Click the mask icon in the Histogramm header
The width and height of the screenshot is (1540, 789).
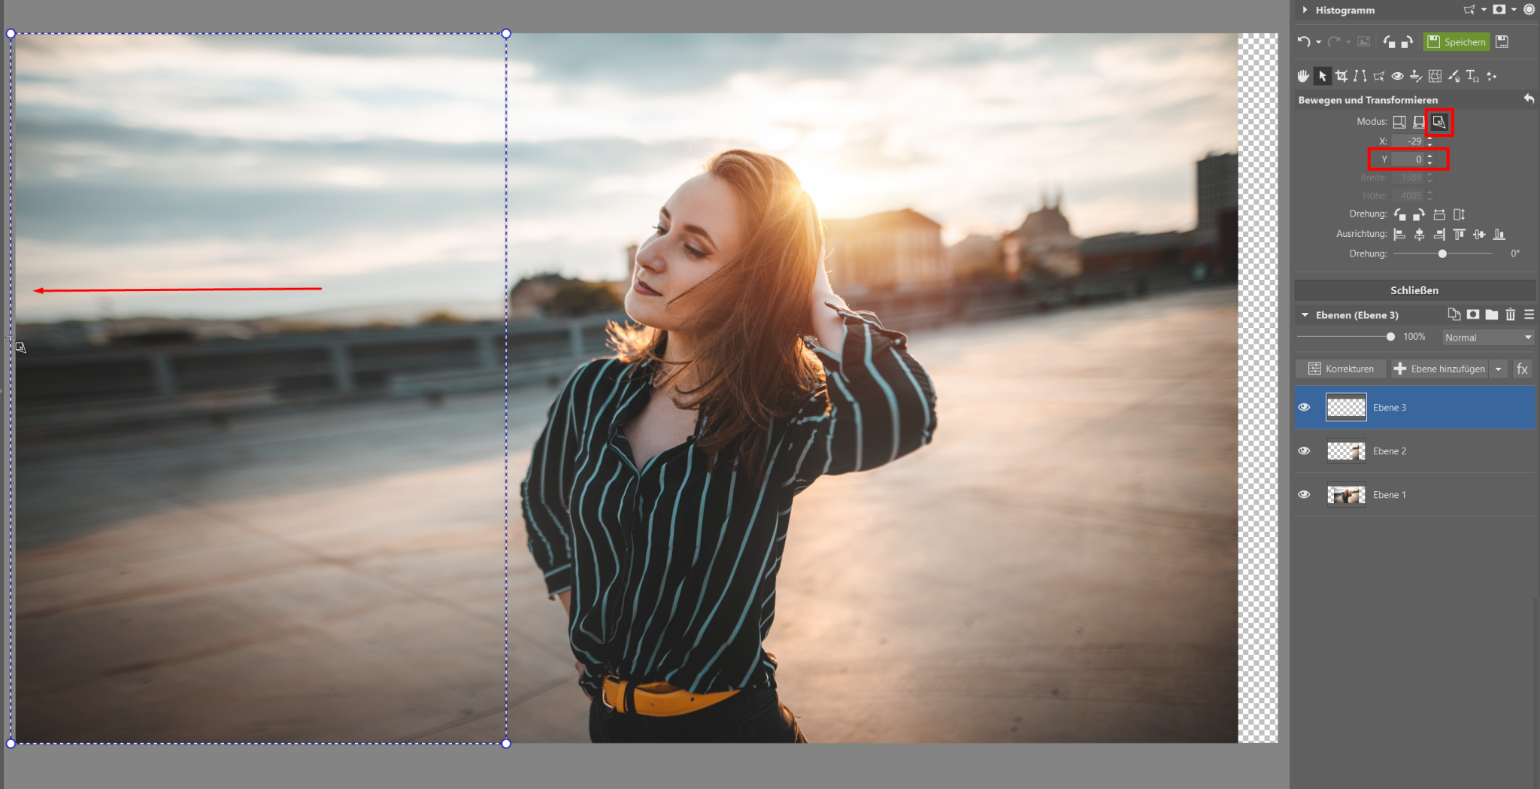click(1499, 10)
